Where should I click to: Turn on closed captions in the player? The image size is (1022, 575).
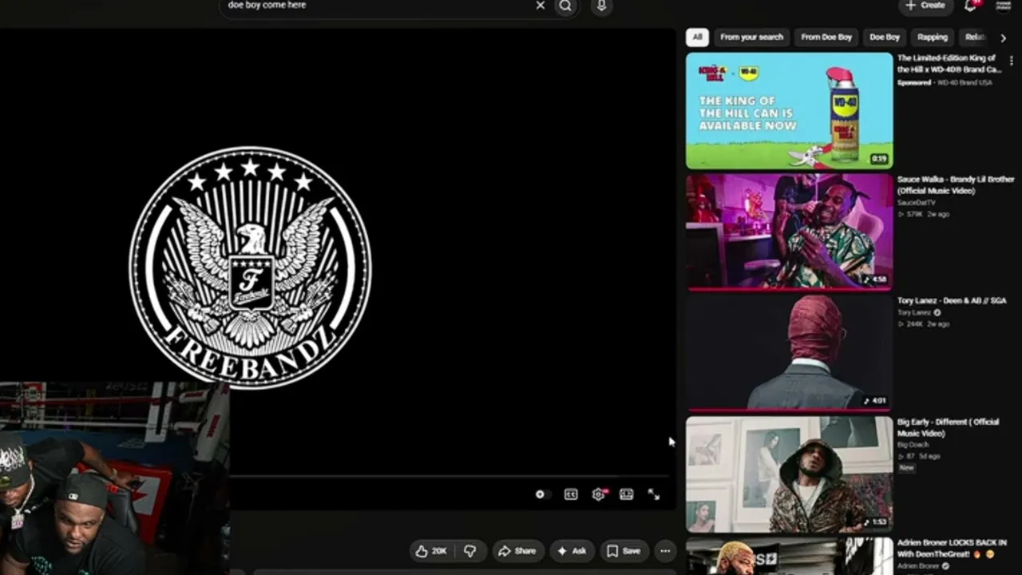571,495
